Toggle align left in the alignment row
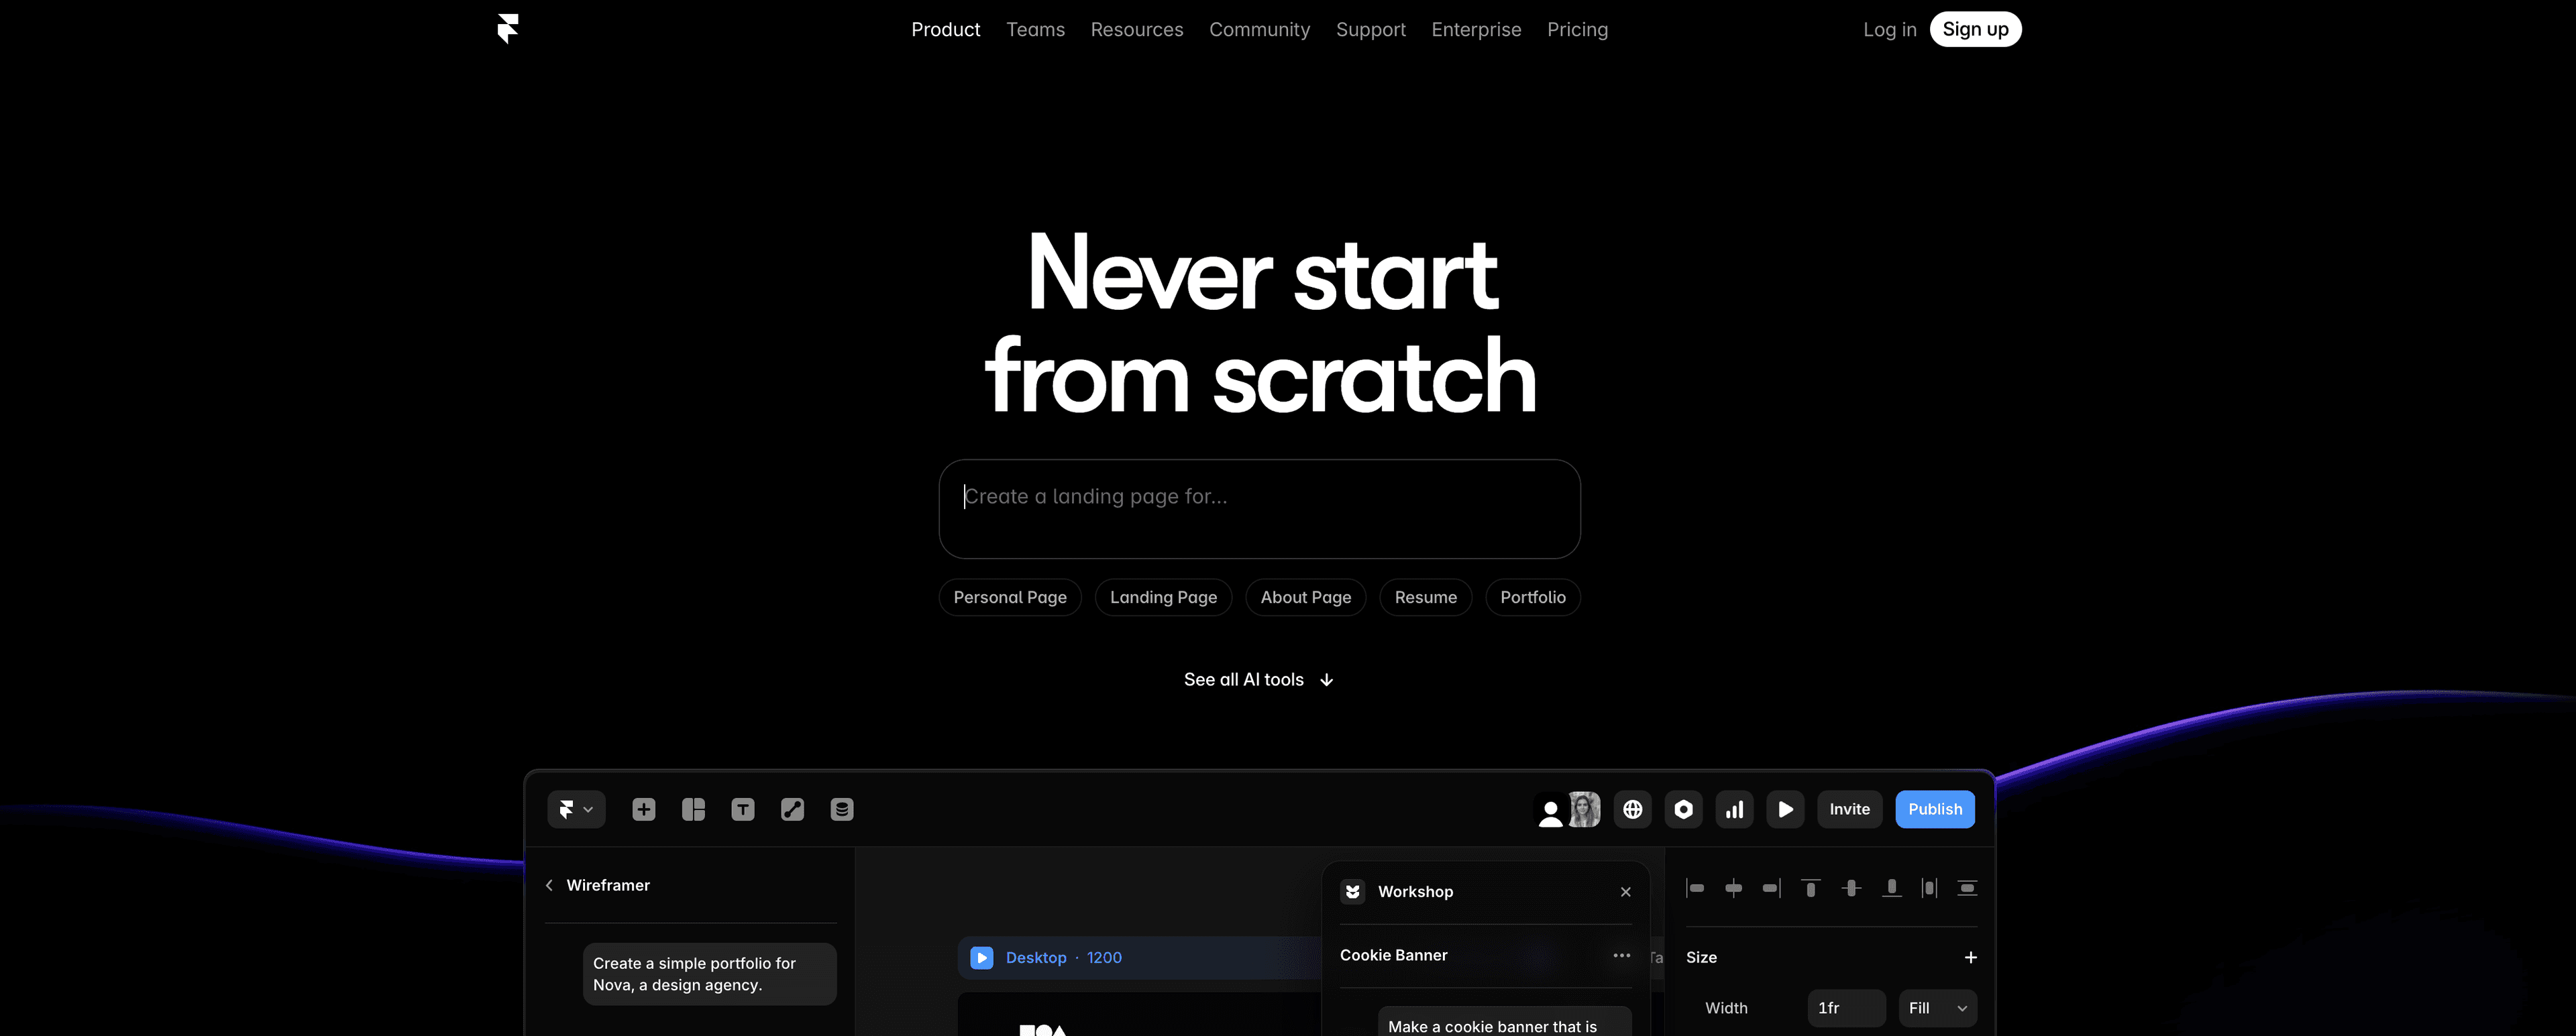This screenshot has height=1036, width=2576. click(1696, 887)
